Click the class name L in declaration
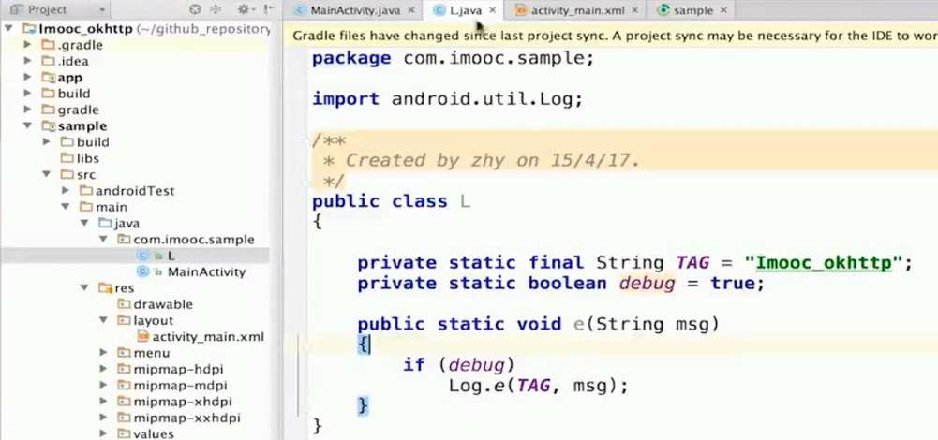The height and width of the screenshot is (440, 938). tap(465, 201)
